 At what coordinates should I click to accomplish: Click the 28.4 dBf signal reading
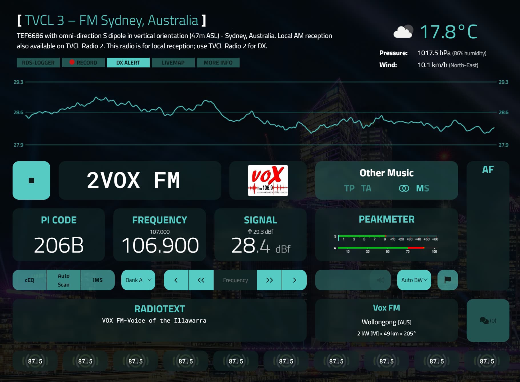[260, 245]
